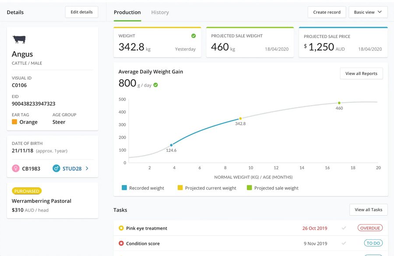Image resolution: width=394 pixels, height=256 pixels.
Task: Select the Production tab
Action: click(127, 12)
